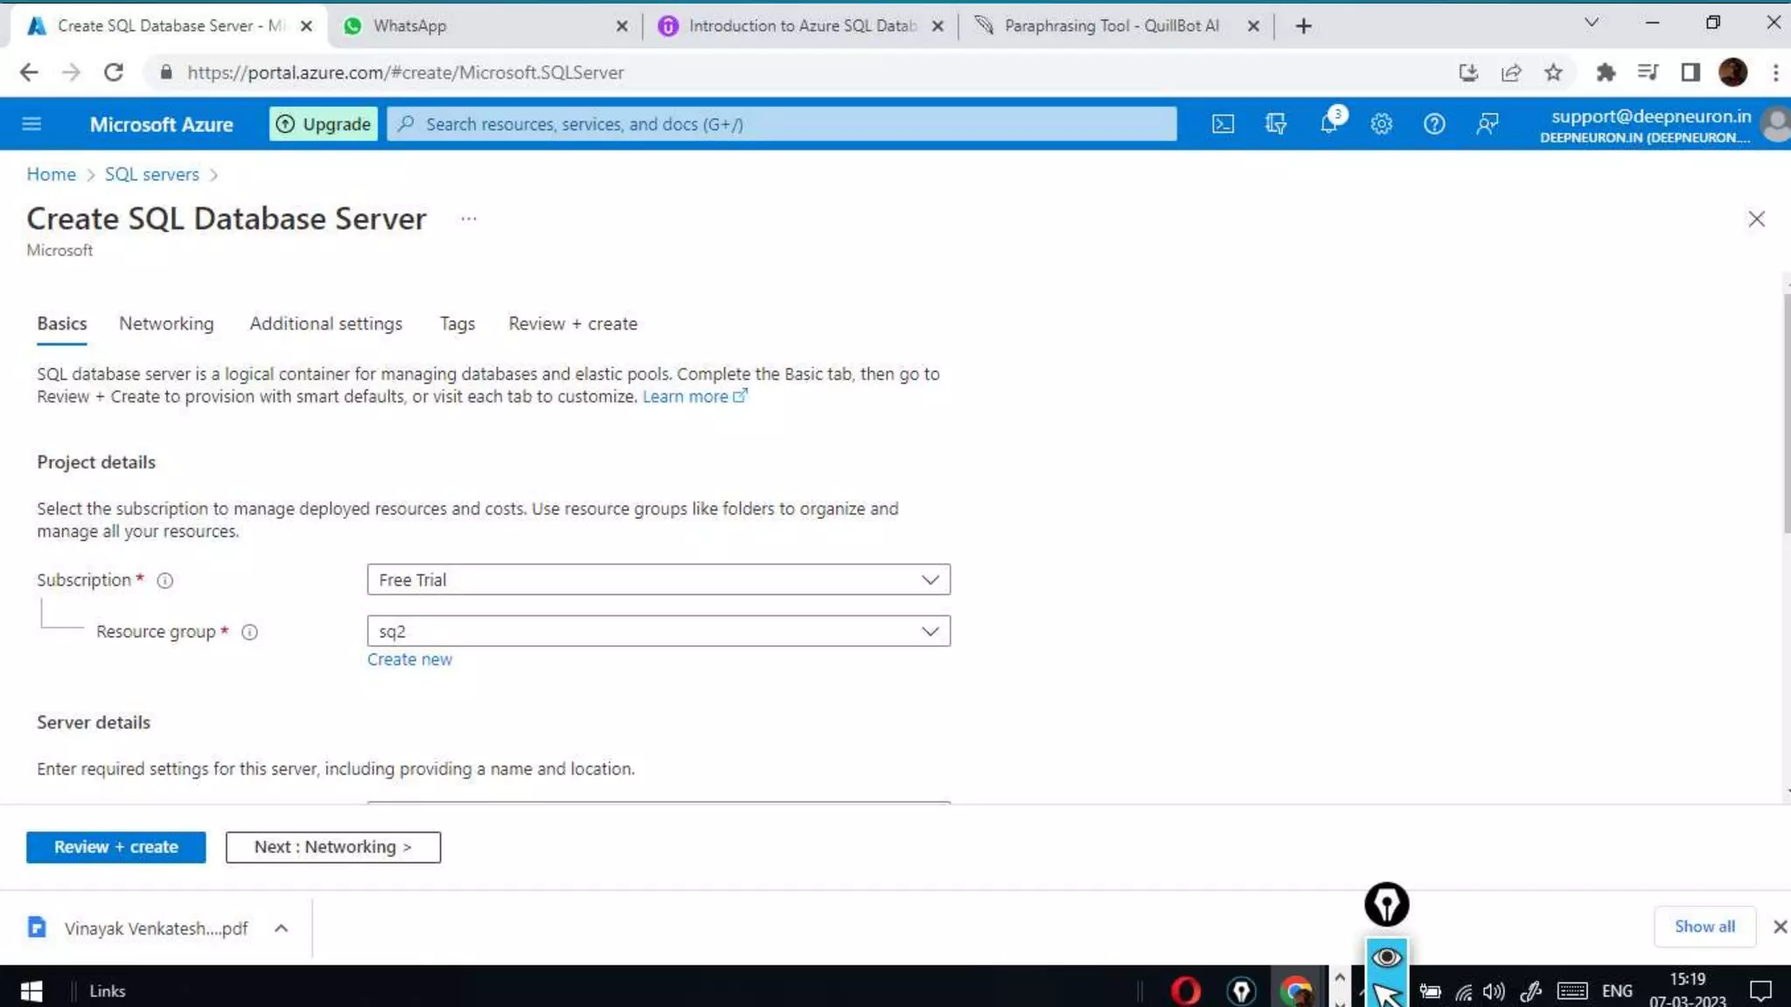Open Chrome three-dot menu

click(x=1775, y=73)
